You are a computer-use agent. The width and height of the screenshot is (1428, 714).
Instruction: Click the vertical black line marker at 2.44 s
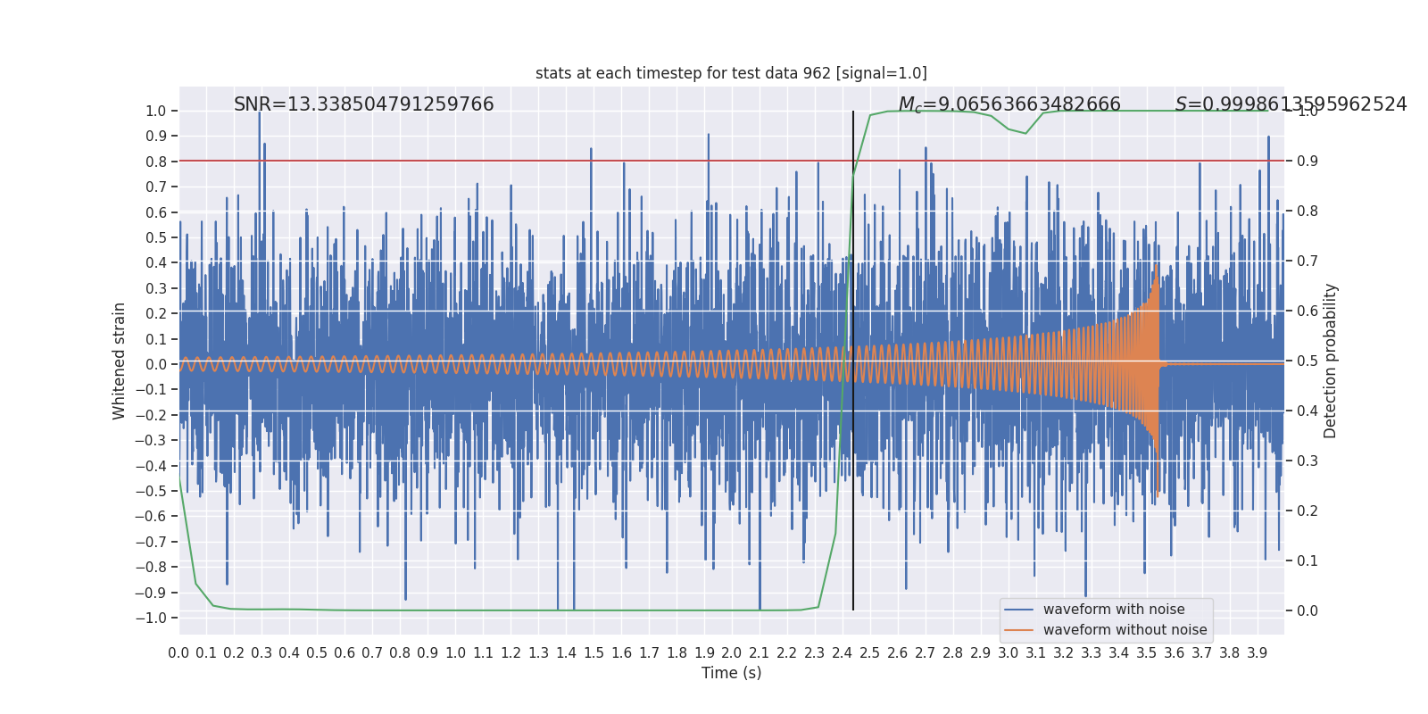point(853,361)
